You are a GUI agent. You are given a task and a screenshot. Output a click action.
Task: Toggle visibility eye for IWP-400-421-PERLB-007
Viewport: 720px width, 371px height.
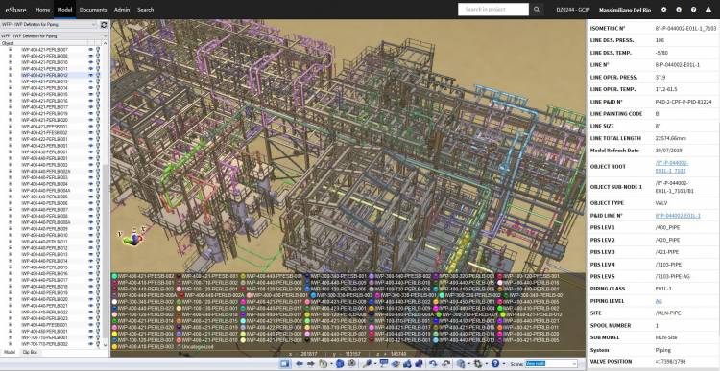(91, 49)
